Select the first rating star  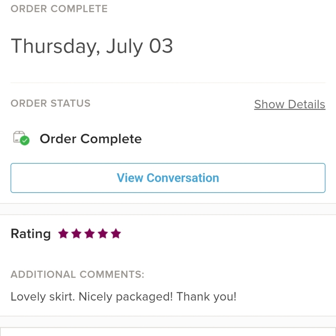pyautogui.click(x=64, y=234)
